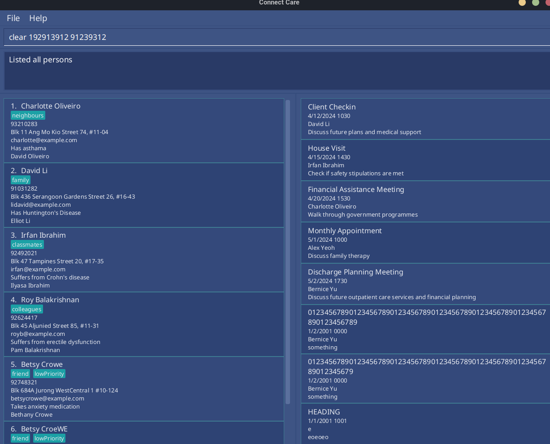Click the 'neighbours' tag
The width and height of the screenshot is (550, 444).
click(28, 116)
